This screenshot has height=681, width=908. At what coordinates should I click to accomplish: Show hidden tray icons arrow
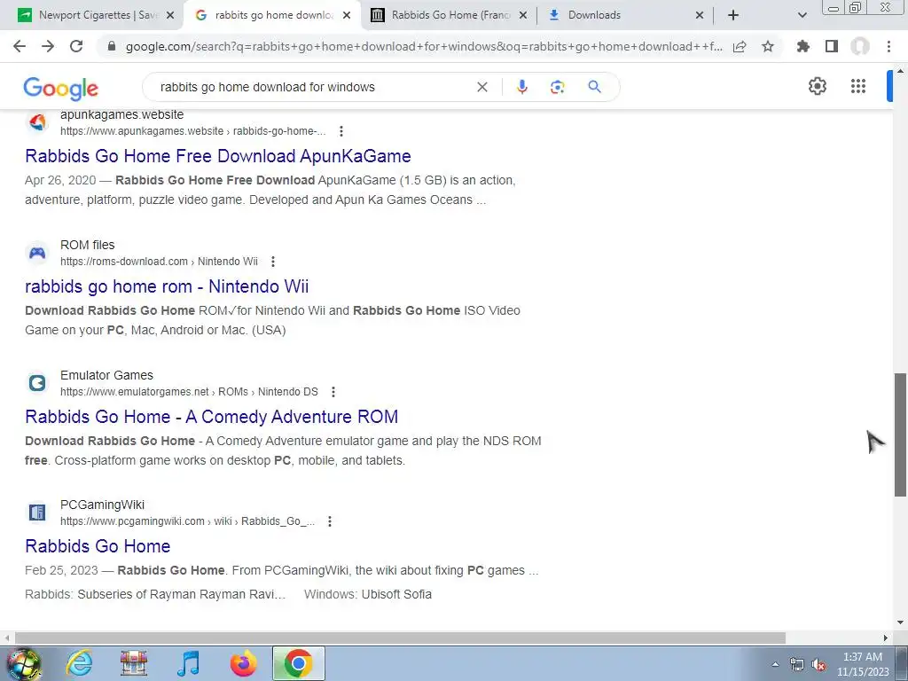click(775, 664)
